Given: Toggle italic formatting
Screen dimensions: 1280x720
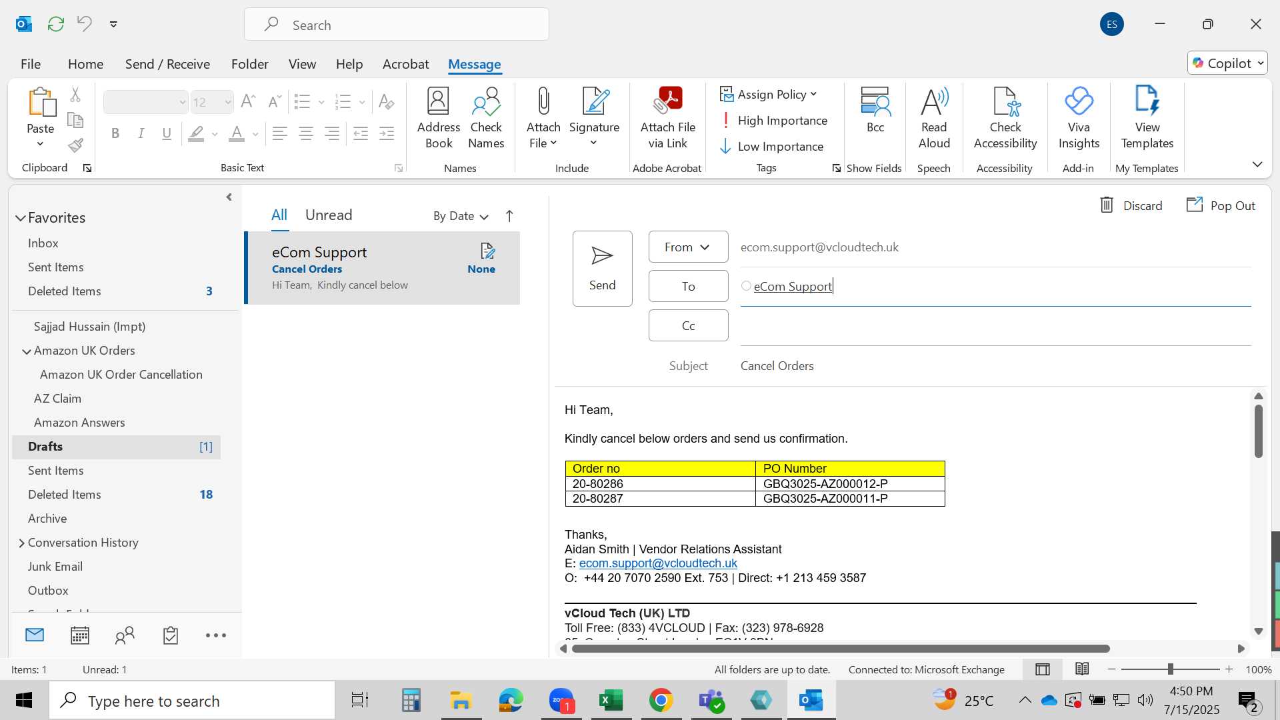Looking at the screenshot, I should point(141,134).
